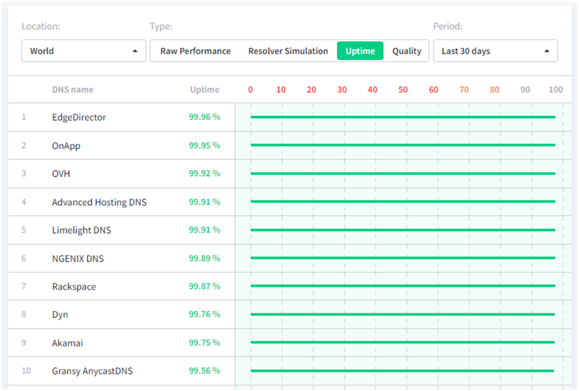Screen dimensions: 579x391
Task: Click the 99.56 % uptime value
Action: click(x=204, y=371)
